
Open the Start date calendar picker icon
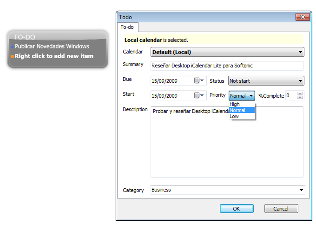[x=199, y=95]
